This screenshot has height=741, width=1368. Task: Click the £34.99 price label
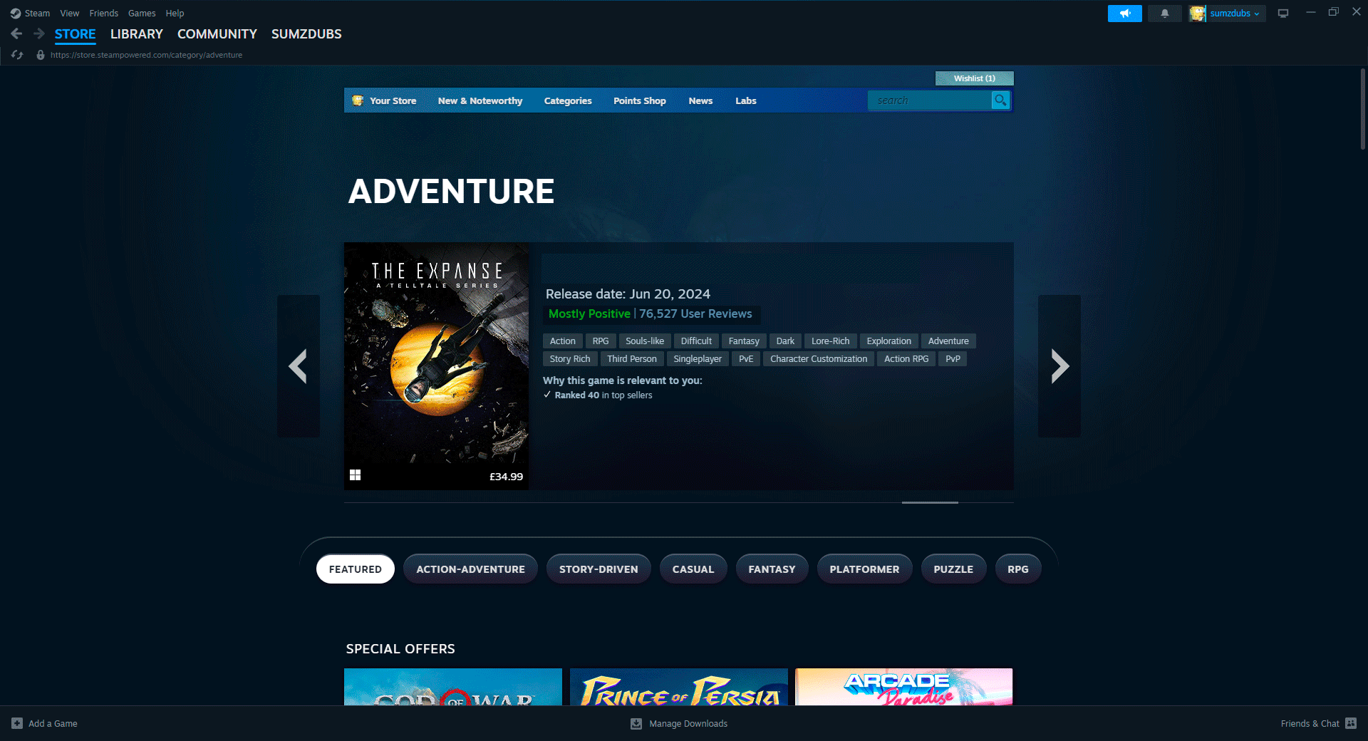click(x=506, y=476)
